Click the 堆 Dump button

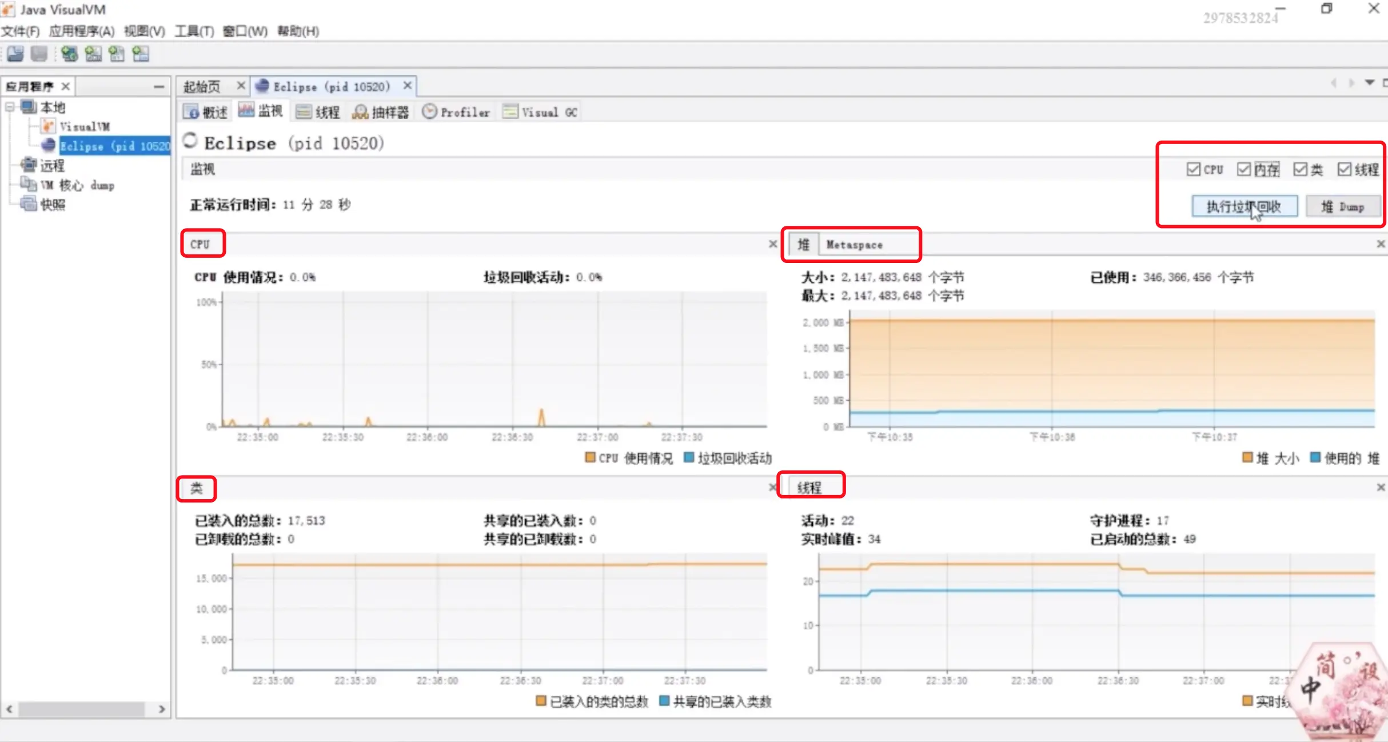(x=1342, y=206)
